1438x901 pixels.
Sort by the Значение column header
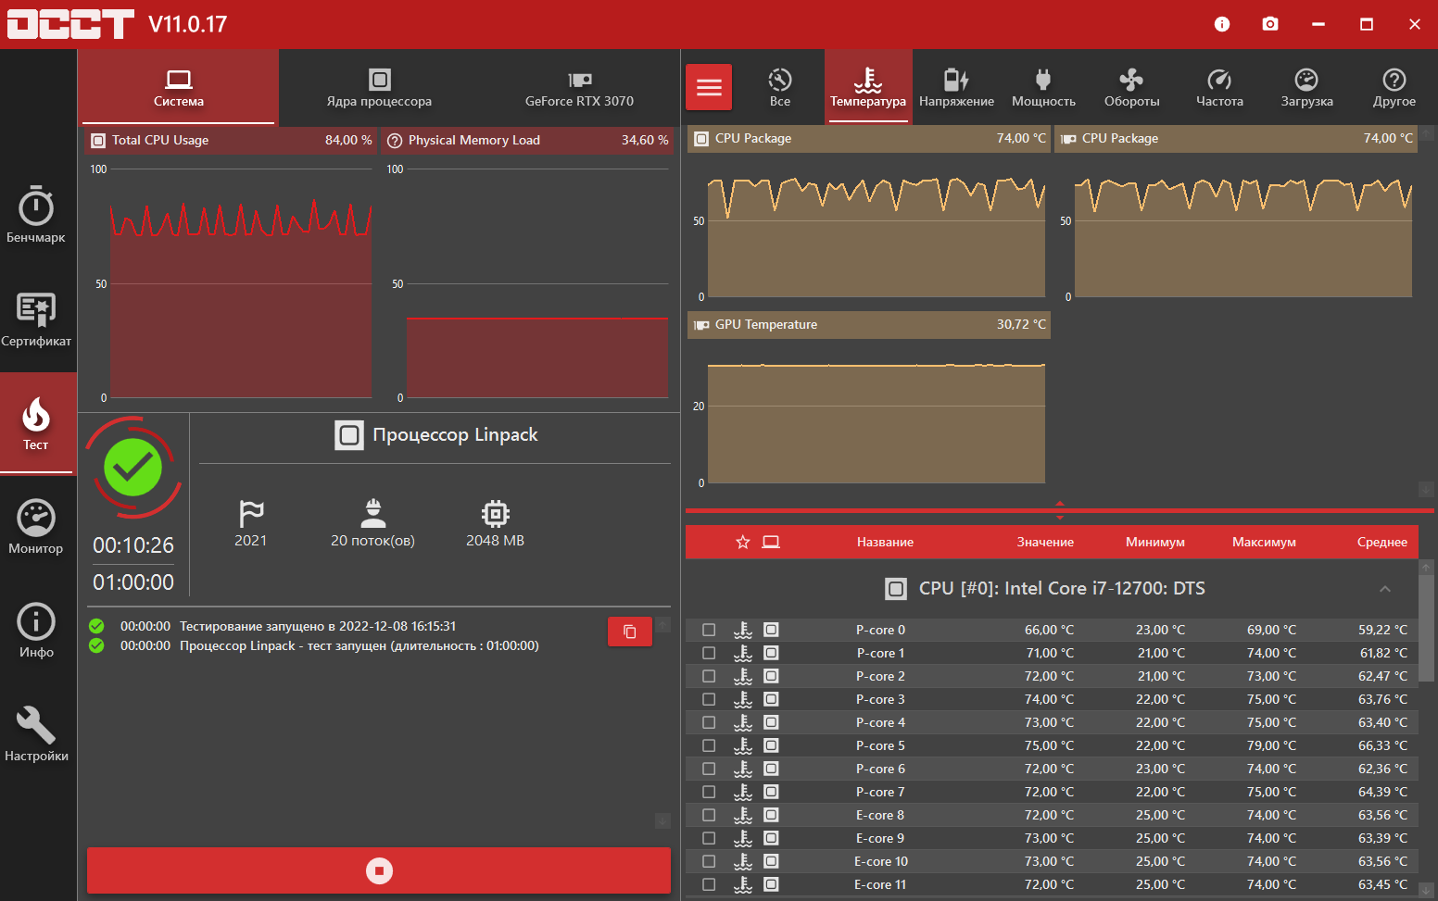[1045, 543]
